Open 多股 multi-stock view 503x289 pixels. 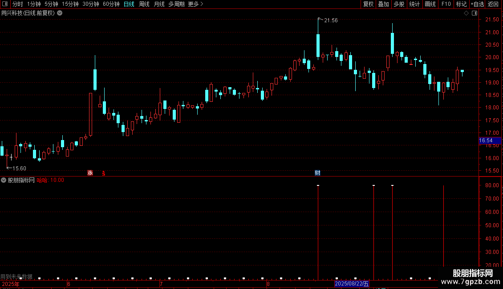[x=399, y=4]
